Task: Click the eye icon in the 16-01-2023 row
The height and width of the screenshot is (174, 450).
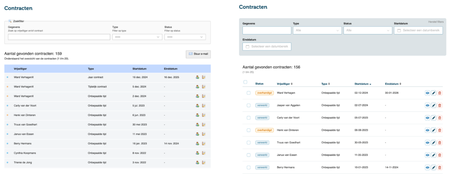Action: click(x=427, y=168)
